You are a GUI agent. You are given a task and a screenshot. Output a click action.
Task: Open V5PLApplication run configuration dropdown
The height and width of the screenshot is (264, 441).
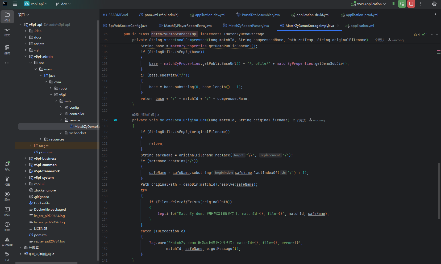368,4
